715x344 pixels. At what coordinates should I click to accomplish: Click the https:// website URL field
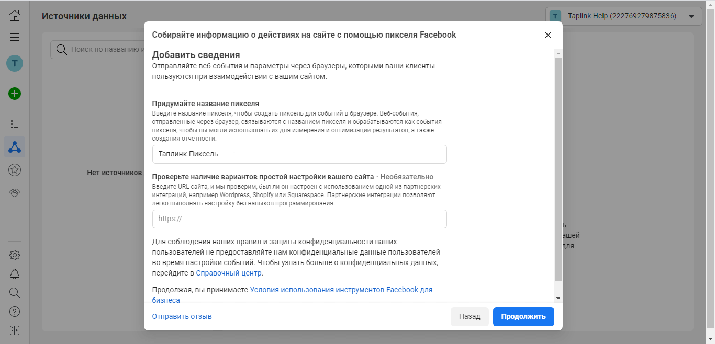[299, 219]
